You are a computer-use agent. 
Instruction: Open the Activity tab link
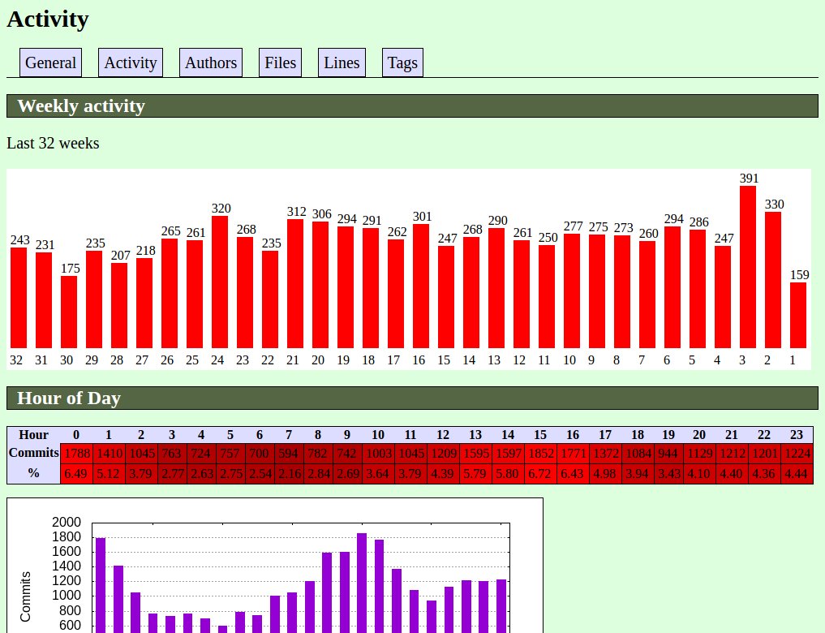pyautogui.click(x=131, y=62)
